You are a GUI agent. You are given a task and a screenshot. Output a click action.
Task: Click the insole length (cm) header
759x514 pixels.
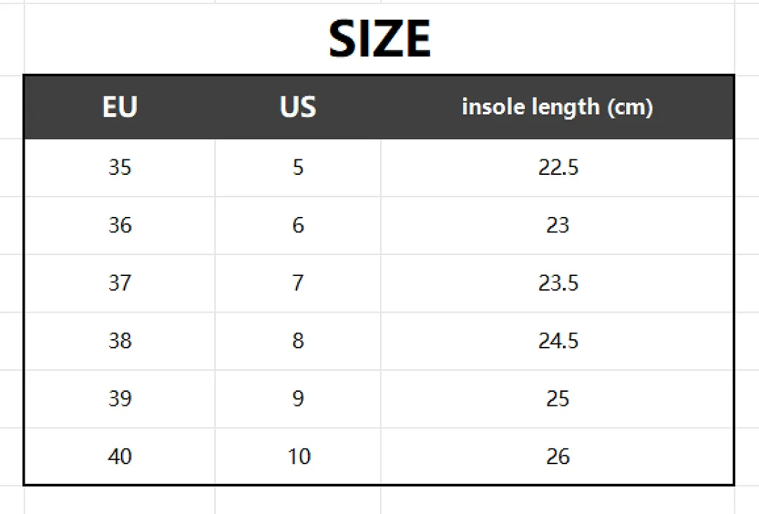tap(557, 107)
